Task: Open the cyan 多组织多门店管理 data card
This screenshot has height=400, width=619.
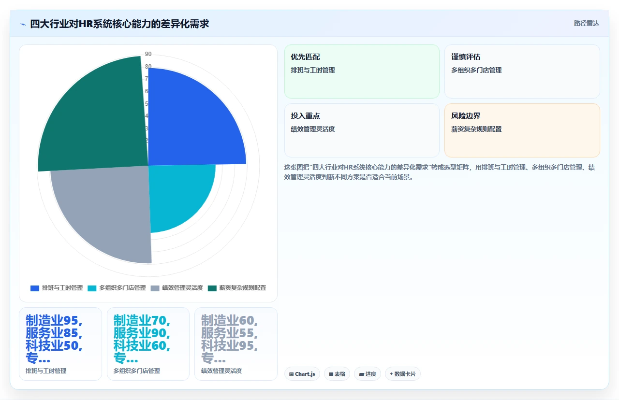Action: 148,344
